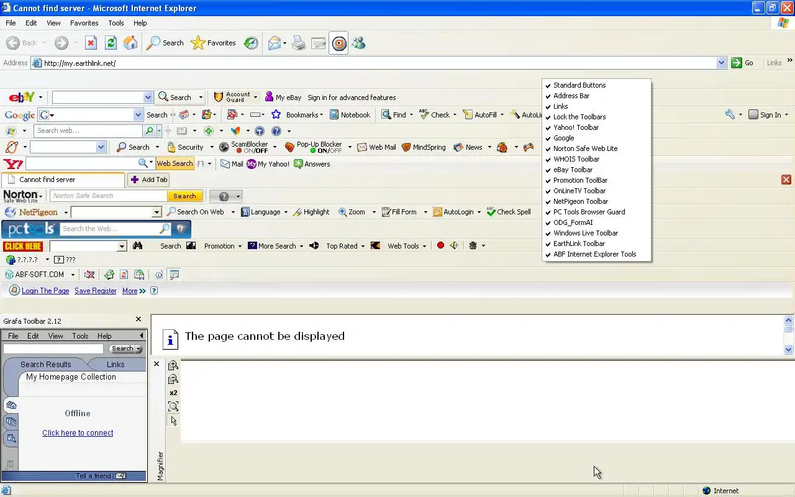
Task: Expand the Address bar dropdown arrow
Action: point(721,63)
